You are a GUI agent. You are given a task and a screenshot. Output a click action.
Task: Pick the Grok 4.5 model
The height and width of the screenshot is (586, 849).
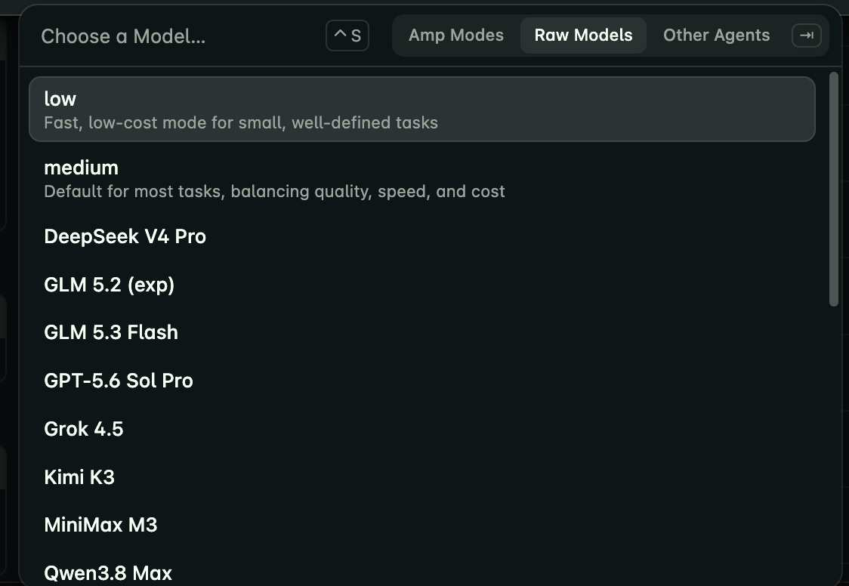coord(421,428)
